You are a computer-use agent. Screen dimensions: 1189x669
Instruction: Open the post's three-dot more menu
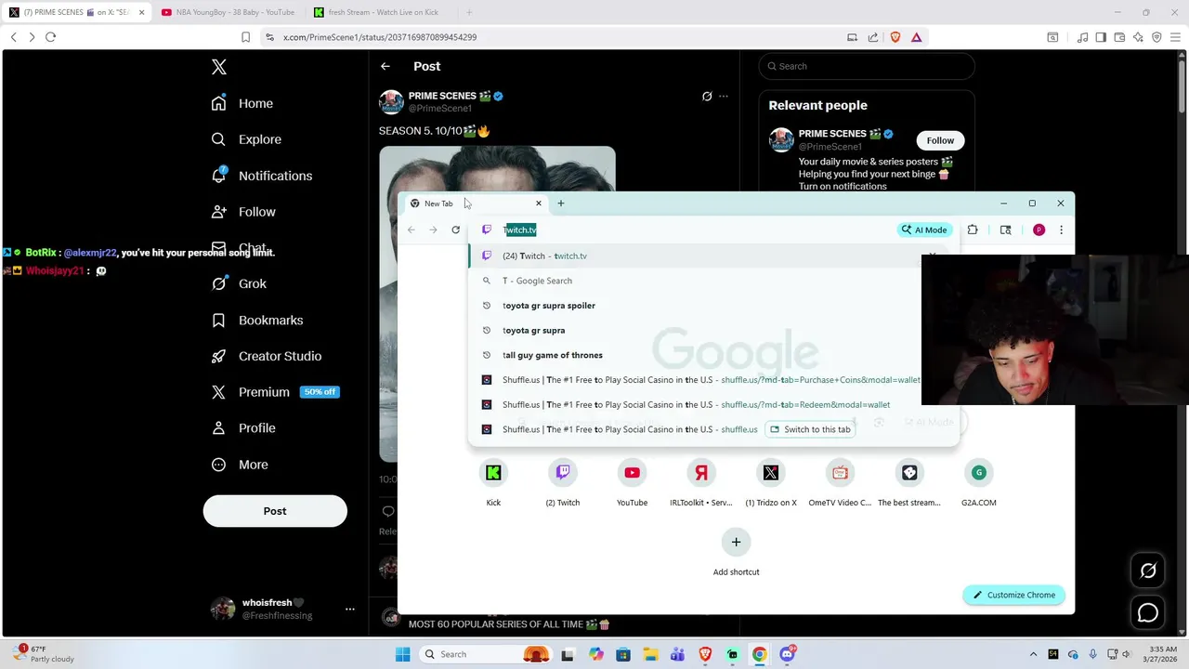point(724,96)
